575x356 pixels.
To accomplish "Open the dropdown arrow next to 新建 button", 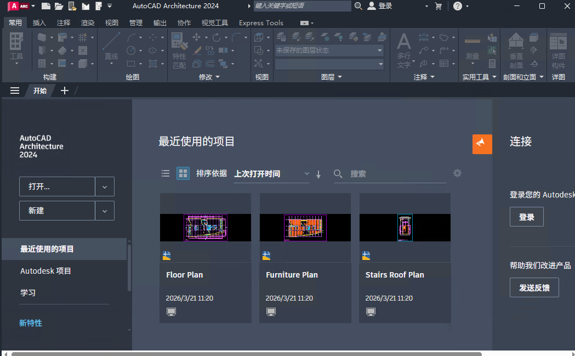I will click(x=105, y=211).
